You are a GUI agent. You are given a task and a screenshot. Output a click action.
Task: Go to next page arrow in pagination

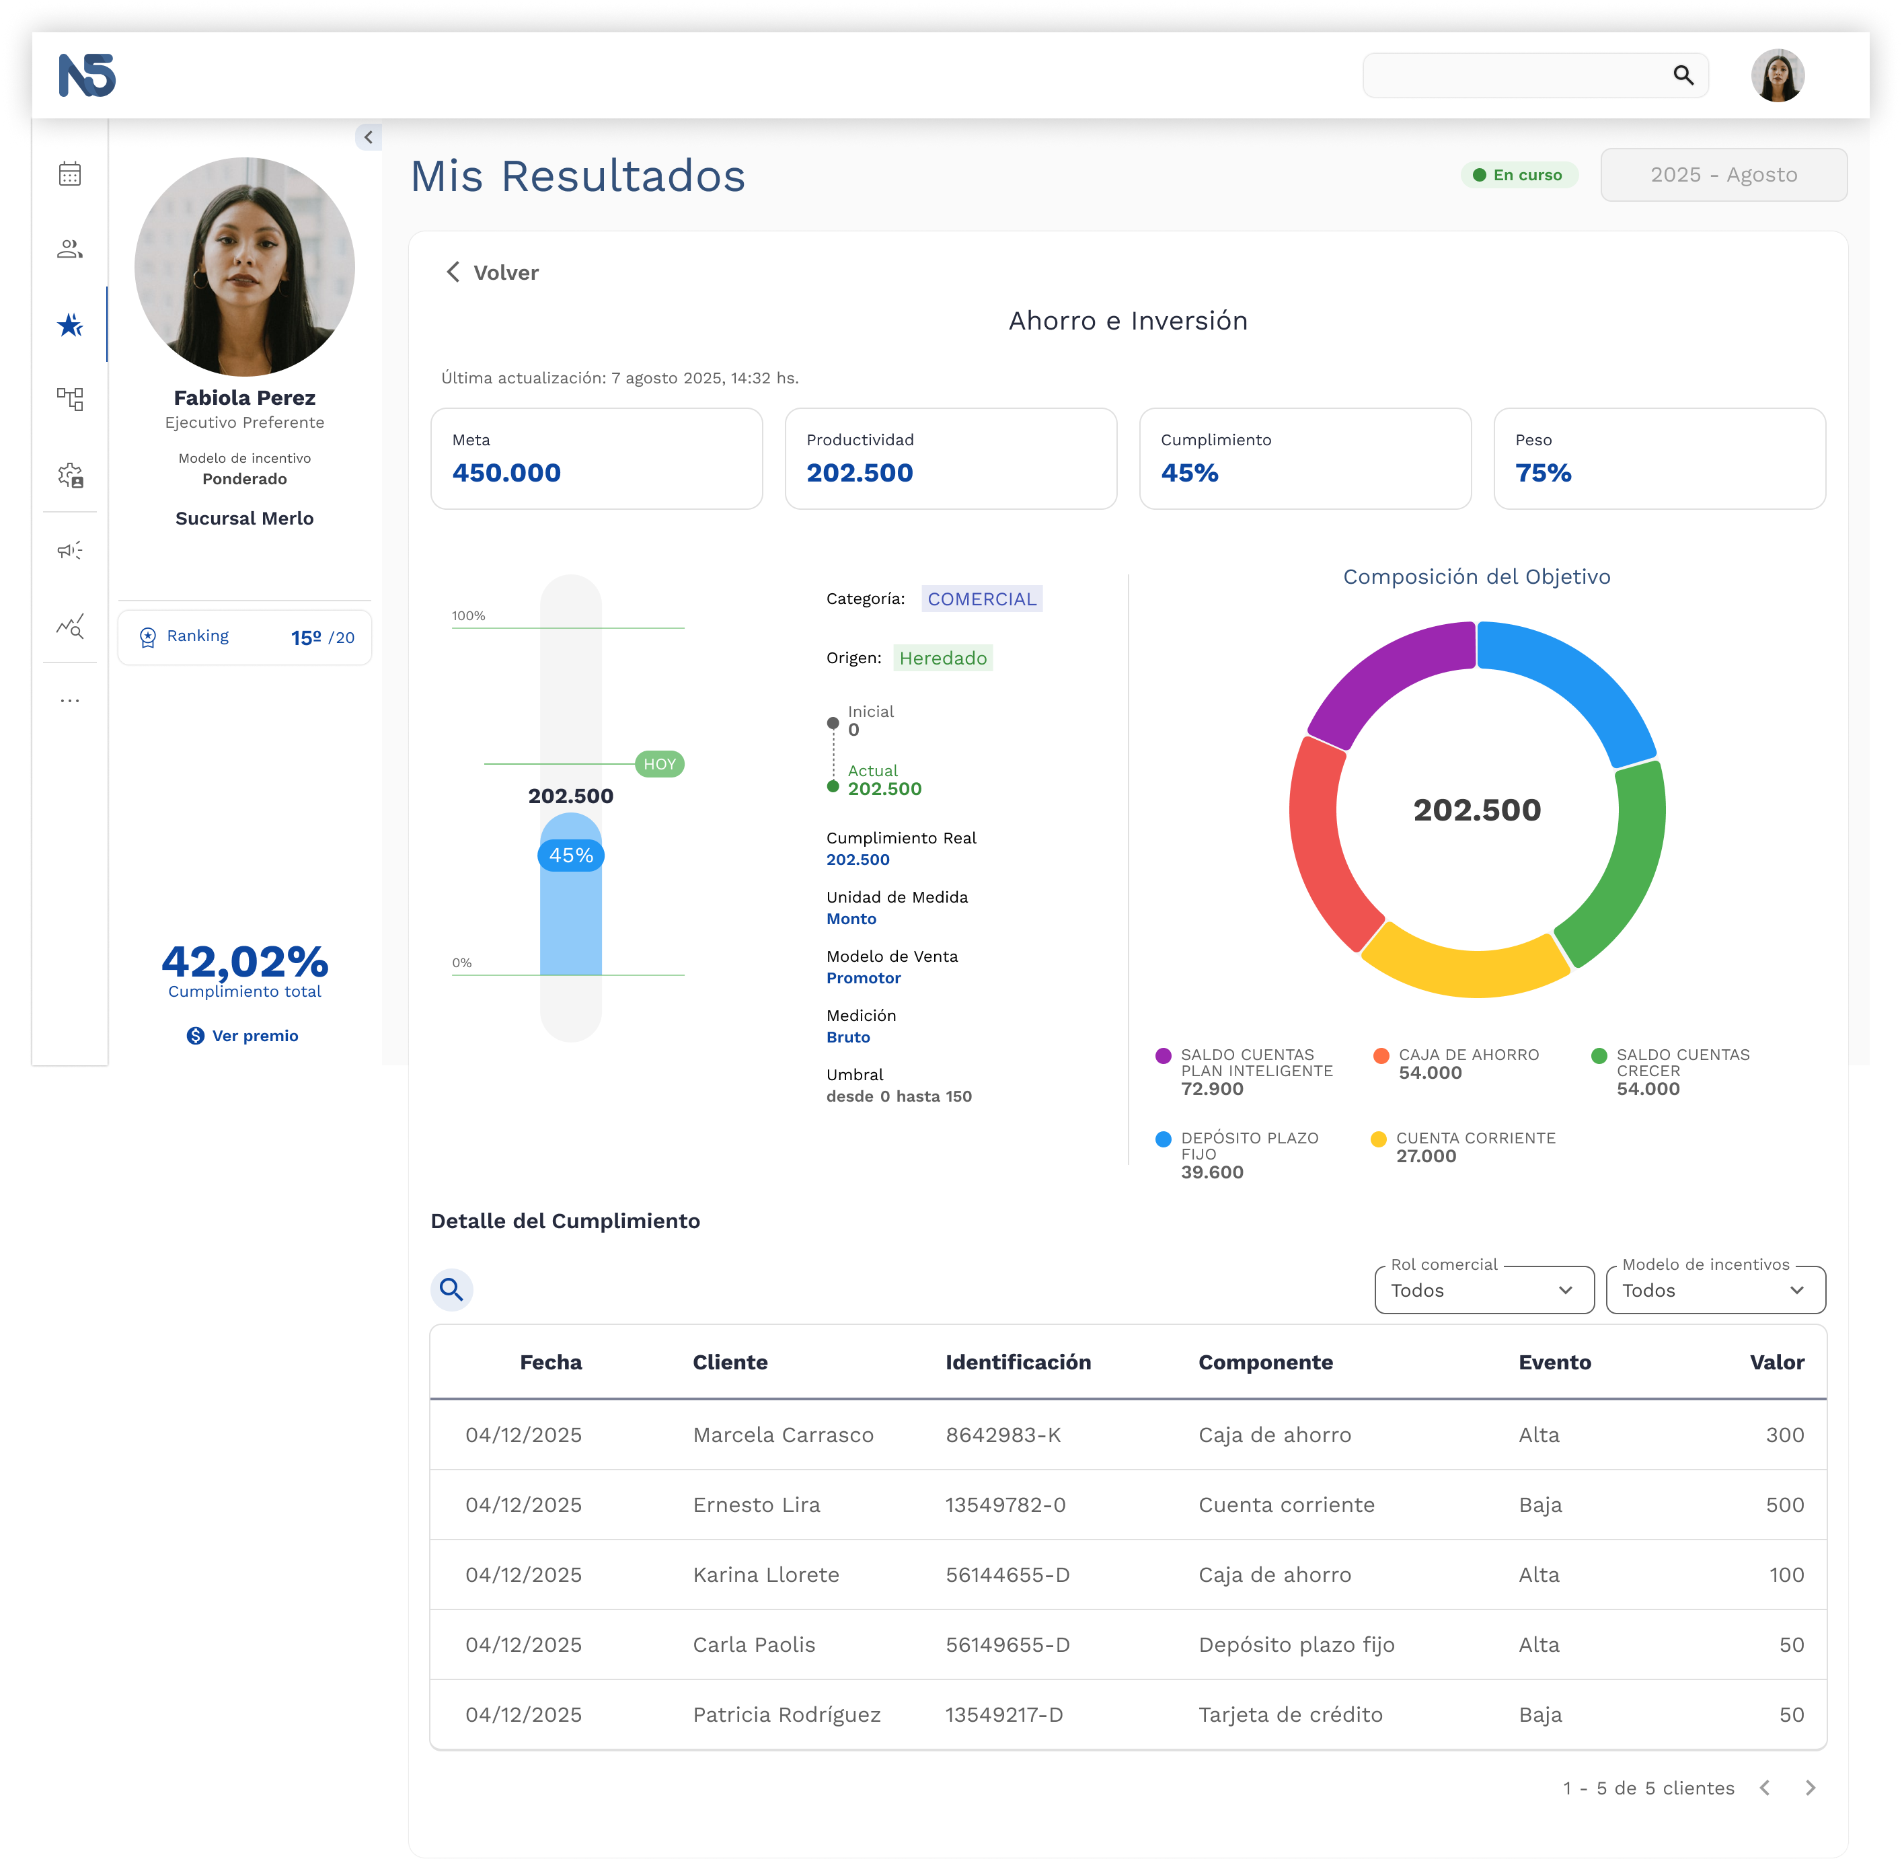click(1811, 1788)
